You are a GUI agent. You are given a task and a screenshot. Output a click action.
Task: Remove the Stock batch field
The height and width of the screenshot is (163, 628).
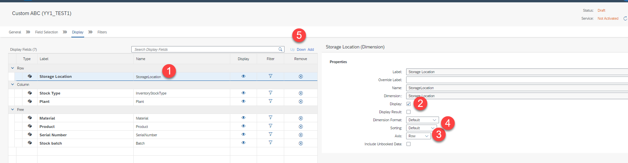tap(301, 143)
